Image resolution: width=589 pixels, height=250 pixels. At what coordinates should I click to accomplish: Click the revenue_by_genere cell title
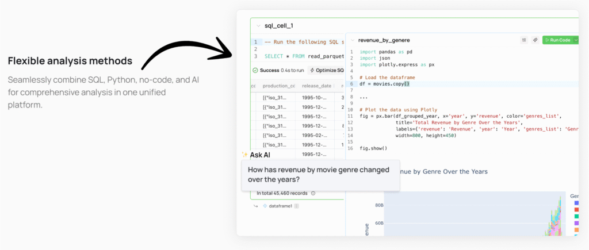pos(384,40)
